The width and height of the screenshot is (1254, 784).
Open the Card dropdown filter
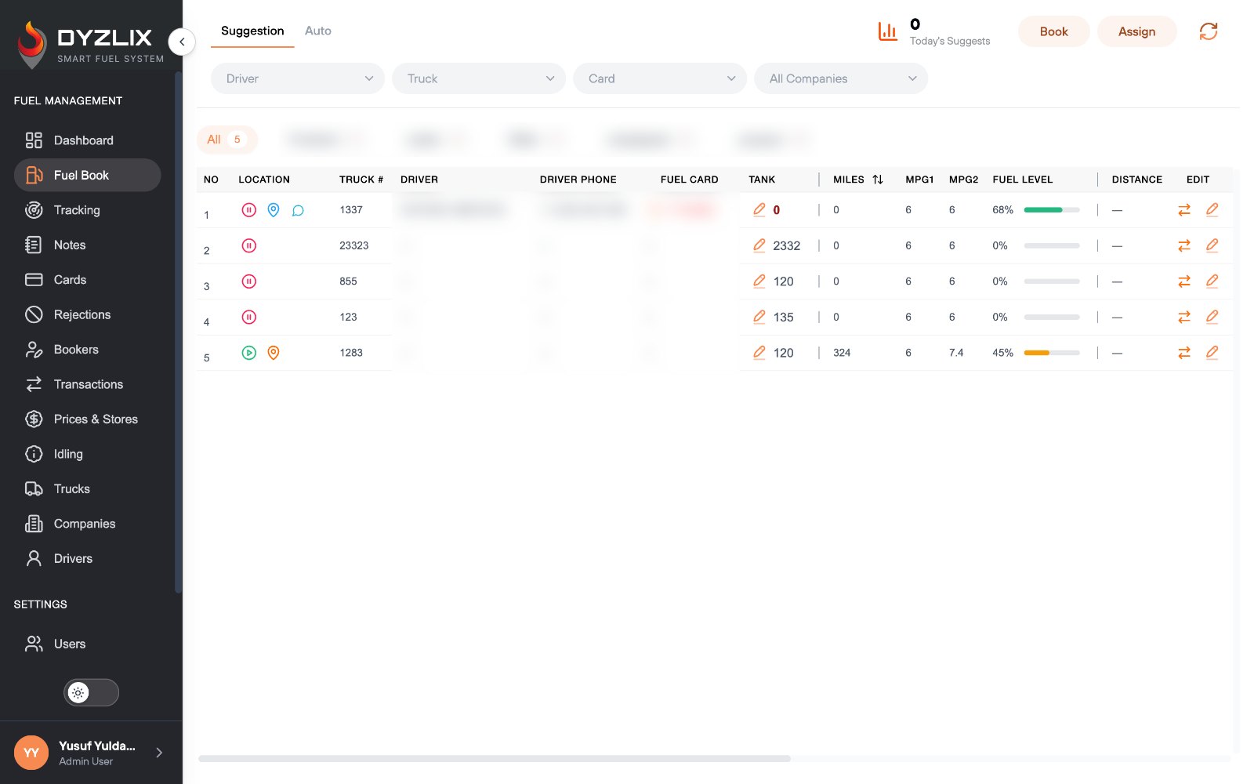[660, 78]
